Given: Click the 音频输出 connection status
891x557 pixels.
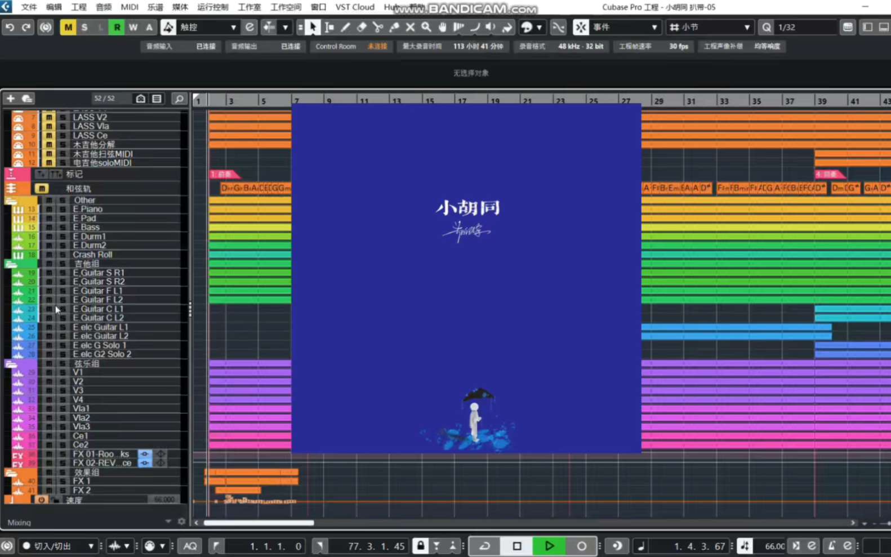Looking at the screenshot, I should [265, 46].
